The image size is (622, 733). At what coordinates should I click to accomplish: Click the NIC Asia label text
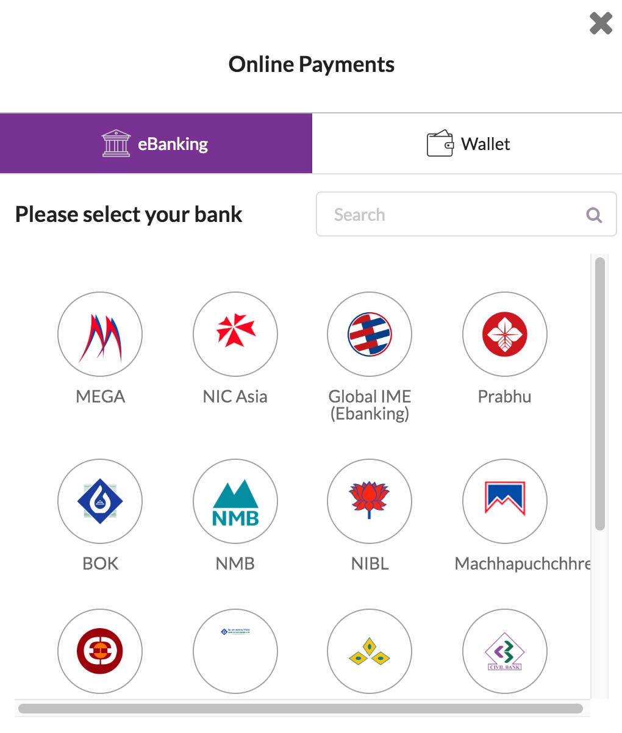235,396
